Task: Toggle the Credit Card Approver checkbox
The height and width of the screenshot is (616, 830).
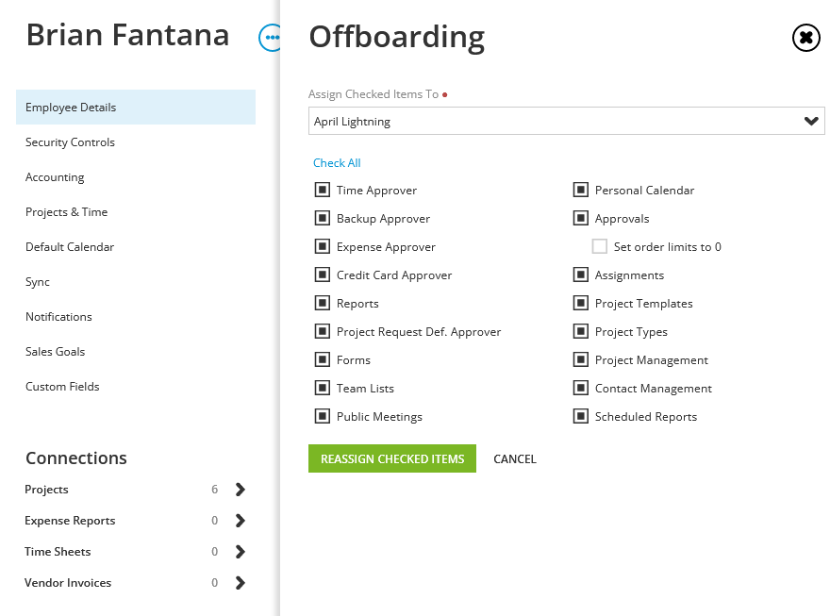Action: tap(323, 275)
